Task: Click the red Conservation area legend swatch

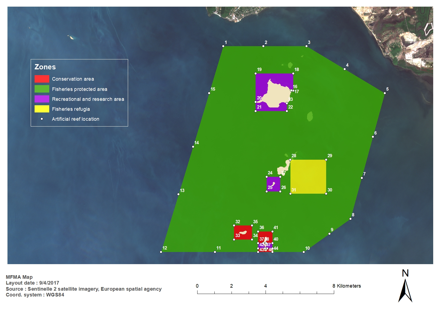Action: [42, 79]
